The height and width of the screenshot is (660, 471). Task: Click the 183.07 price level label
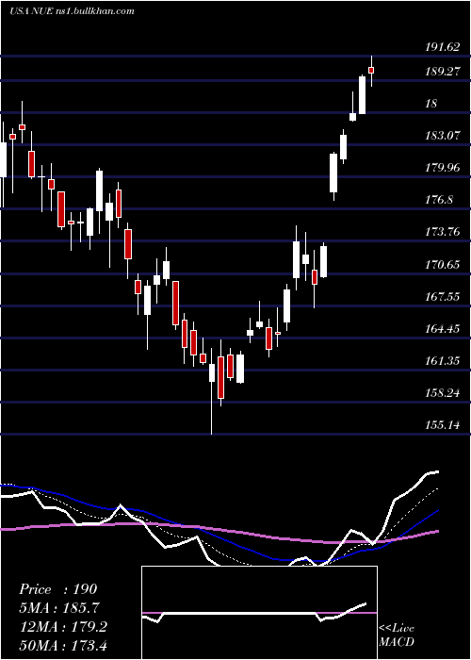point(442,136)
